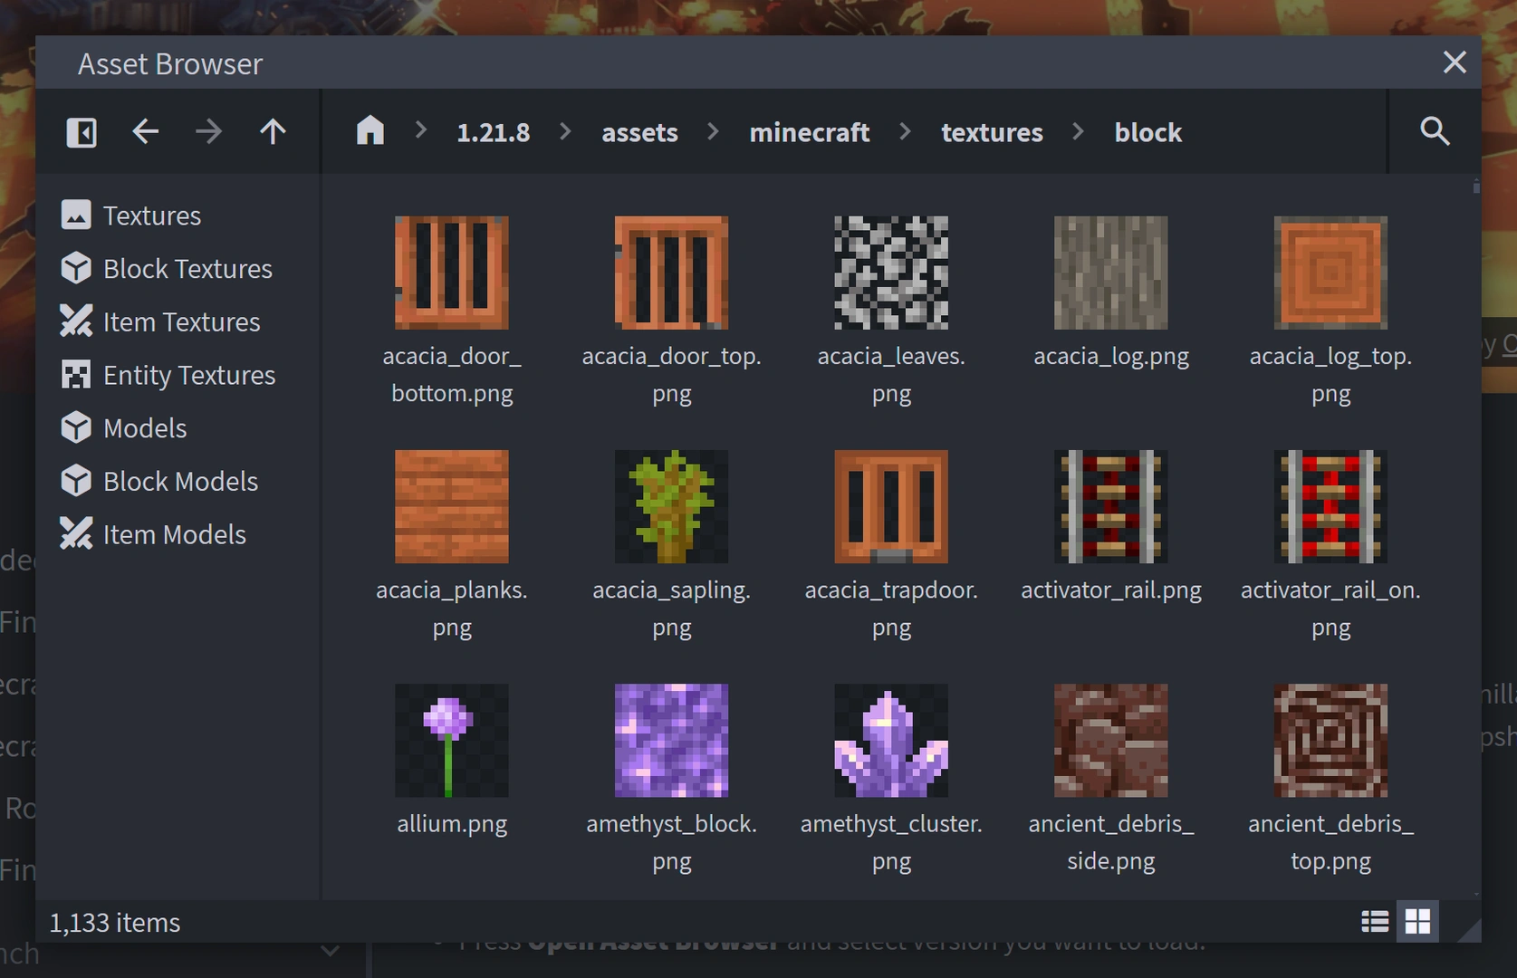Navigate to the minecraft breadcrumb entry
This screenshot has height=978, width=1517.
tap(809, 131)
